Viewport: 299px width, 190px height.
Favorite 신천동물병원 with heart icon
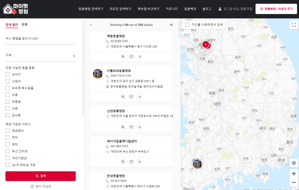pyautogui.click(x=132, y=127)
